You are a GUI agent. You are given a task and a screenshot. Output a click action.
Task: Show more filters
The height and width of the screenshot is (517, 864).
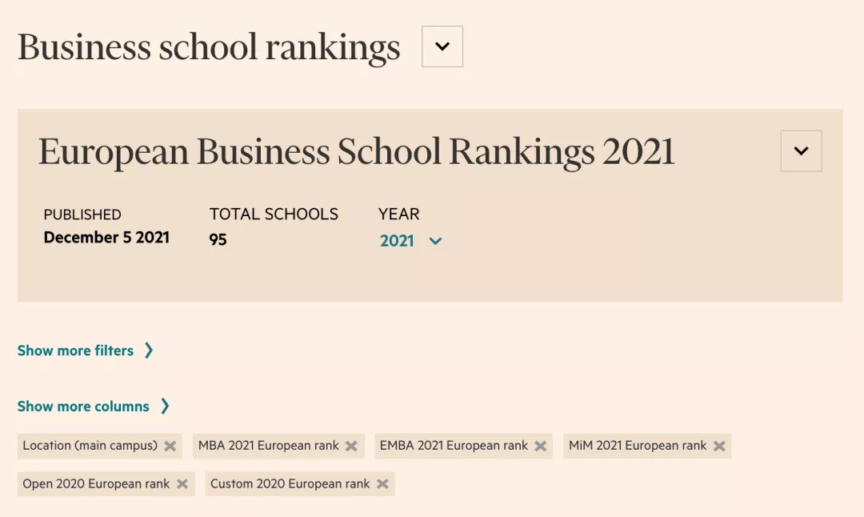tap(75, 350)
